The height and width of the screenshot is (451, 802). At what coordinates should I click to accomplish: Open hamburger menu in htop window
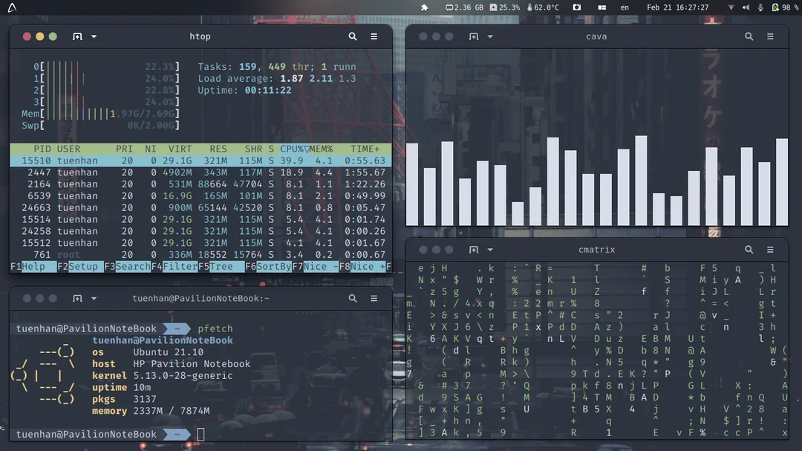374,36
